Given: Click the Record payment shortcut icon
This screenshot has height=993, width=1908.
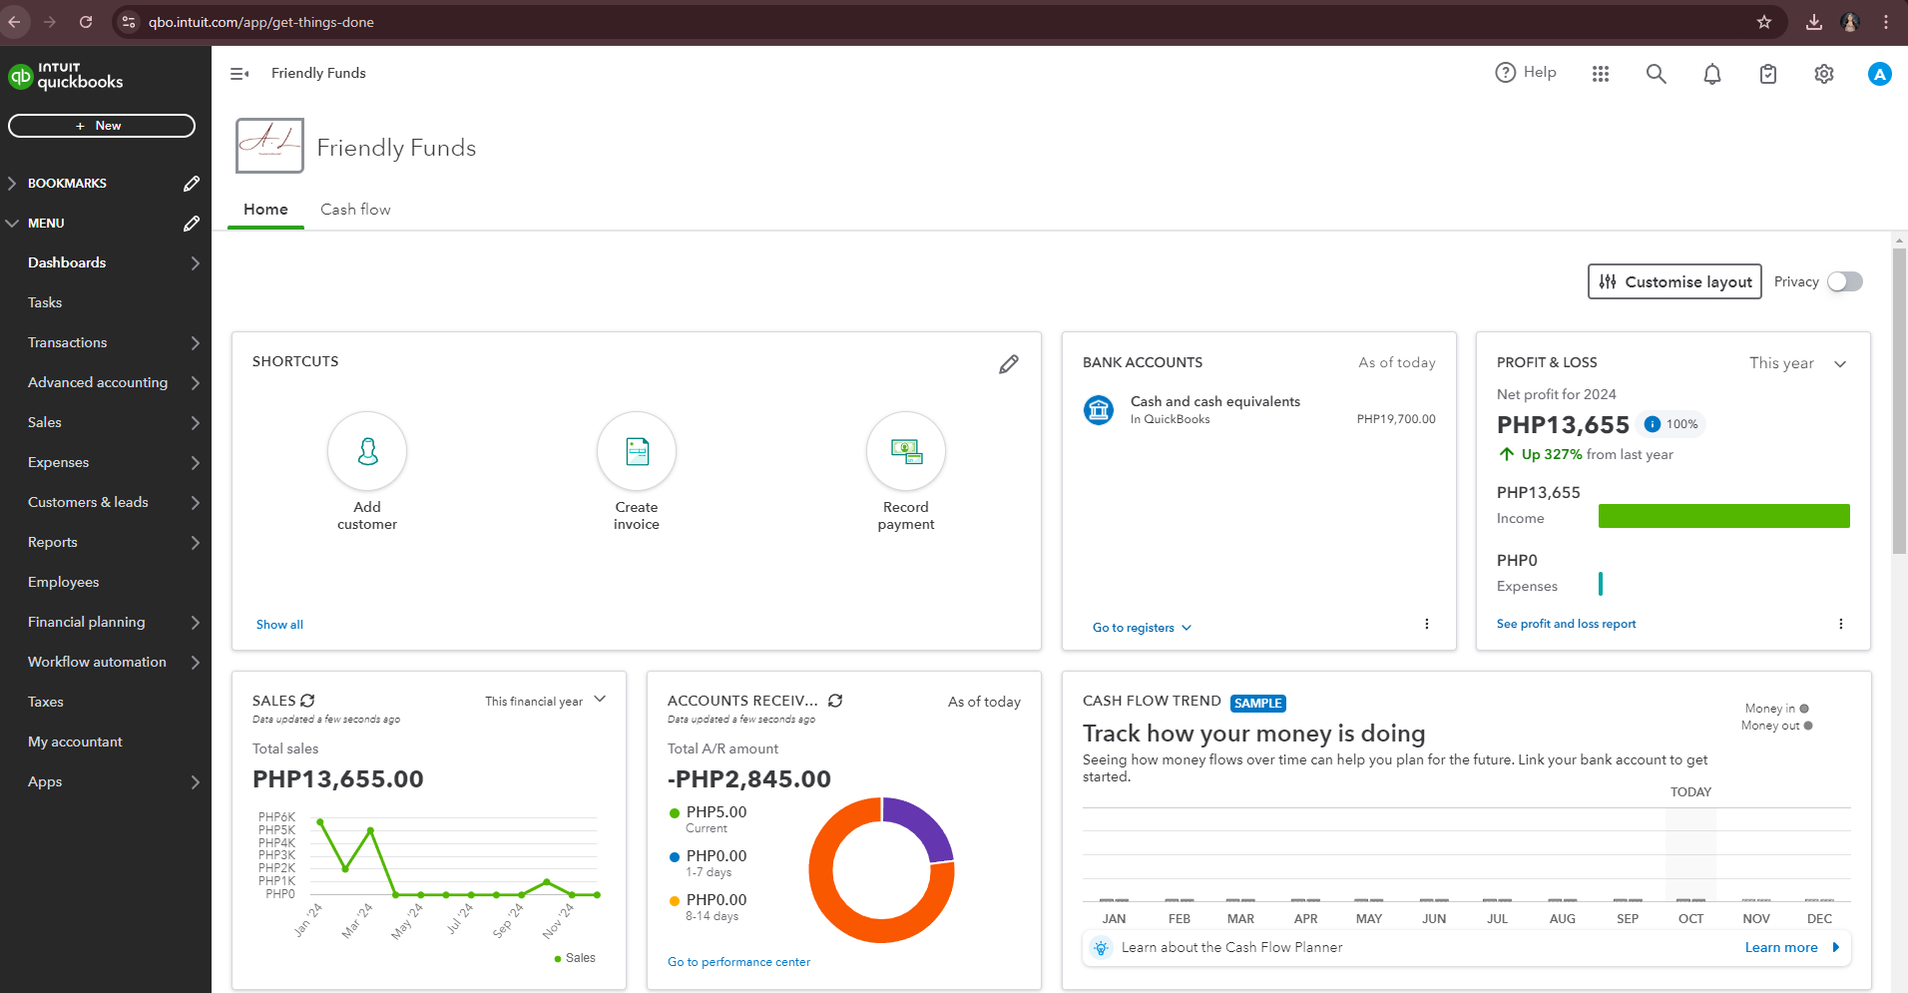Looking at the screenshot, I should 906,451.
